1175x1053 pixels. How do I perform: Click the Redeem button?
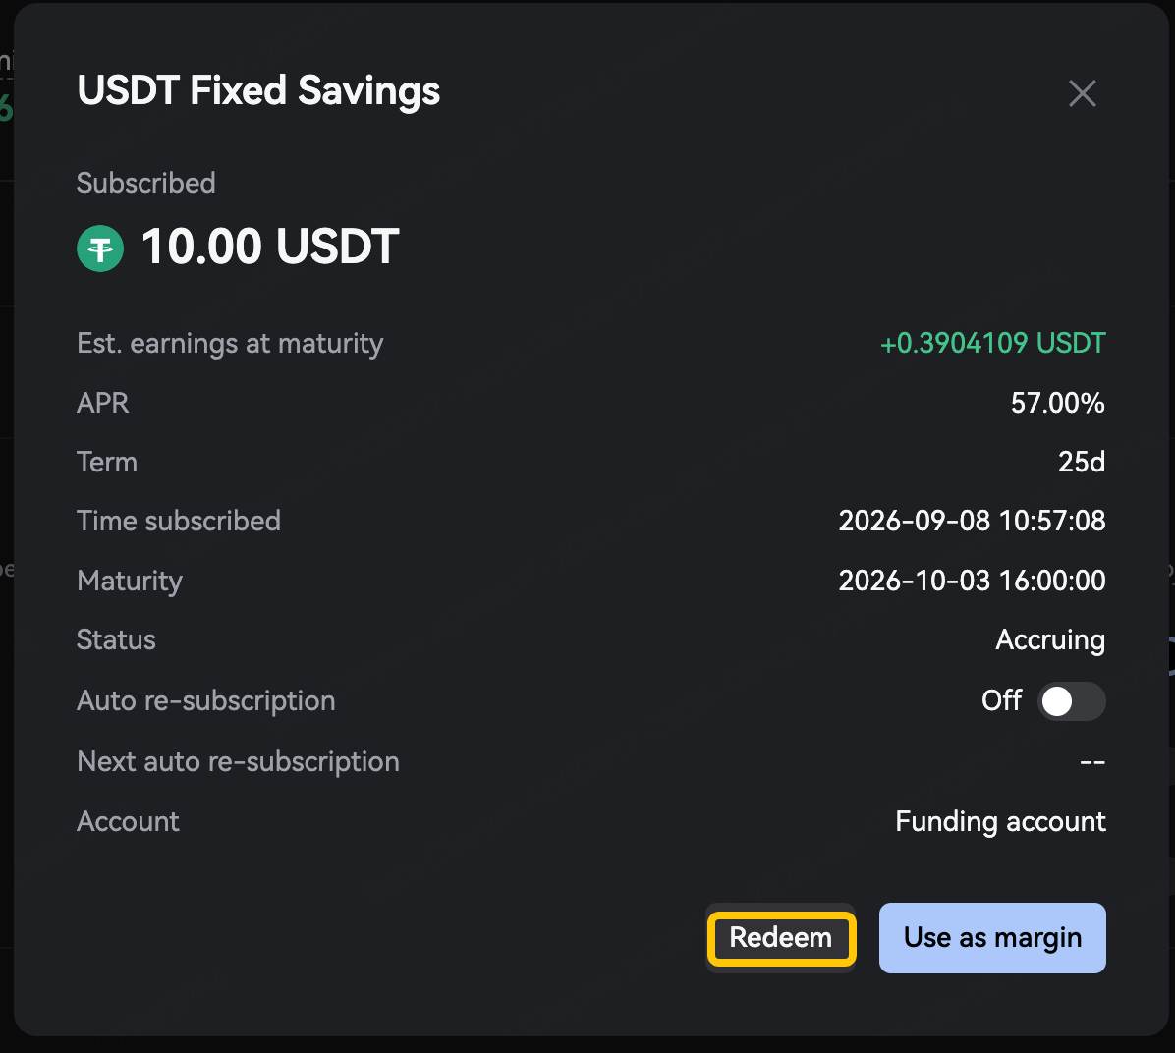coord(781,937)
